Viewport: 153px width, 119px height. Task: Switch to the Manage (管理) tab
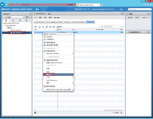point(50,18)
